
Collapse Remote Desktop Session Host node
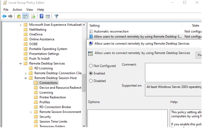(26, 78)
